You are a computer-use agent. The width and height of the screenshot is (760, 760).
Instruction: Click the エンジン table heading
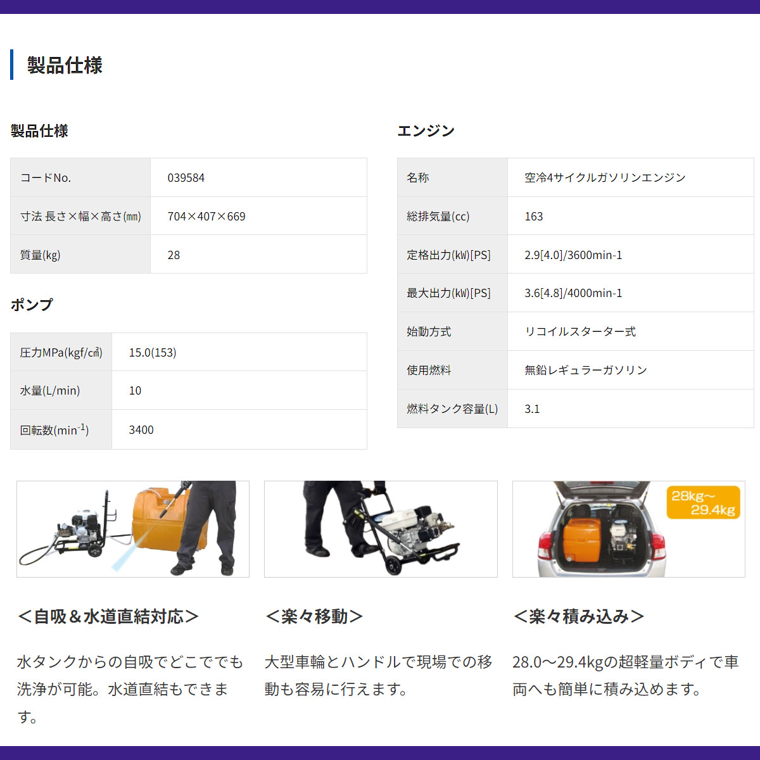coord(426,130)
